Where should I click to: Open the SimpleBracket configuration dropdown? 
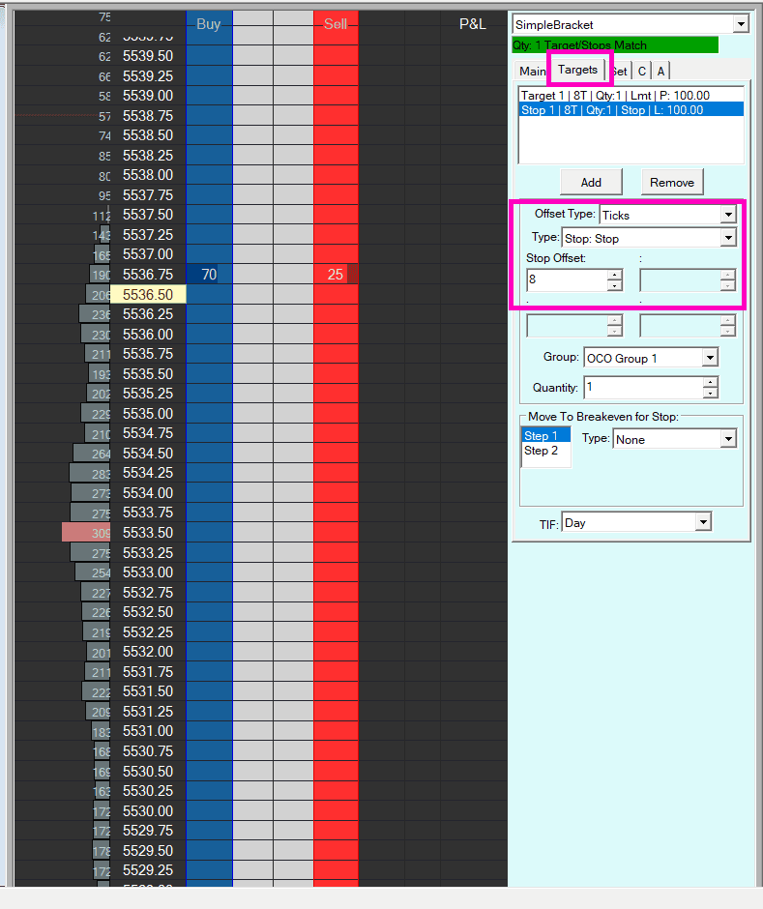741,24
